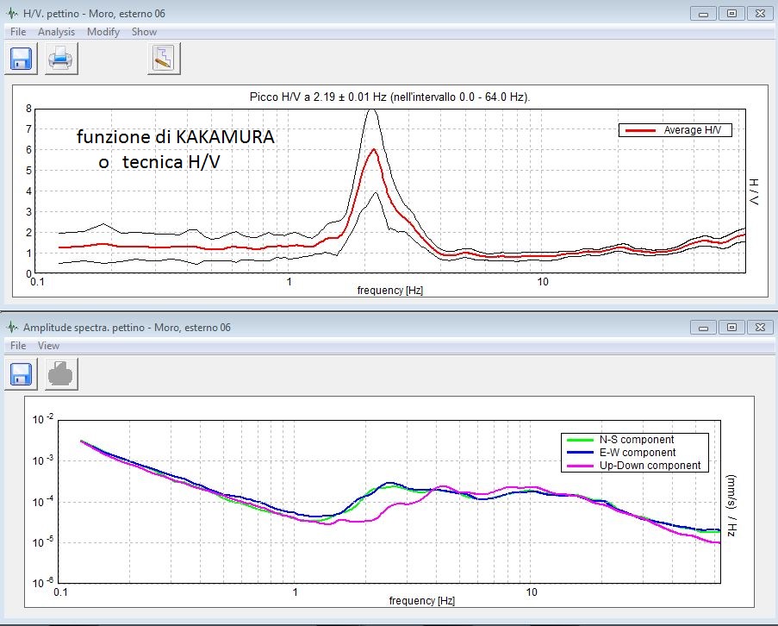Open the File menu in the H/V window
This screenshot has height=626, width=778.
pyautogui.click(x=18, y=32)
